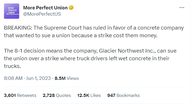Screen dimensions: 192x104
Task: Click the 947 Bookmarks count
Action: [x=124, y=95]
